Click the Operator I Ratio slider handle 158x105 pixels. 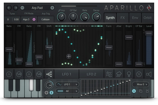9,49
